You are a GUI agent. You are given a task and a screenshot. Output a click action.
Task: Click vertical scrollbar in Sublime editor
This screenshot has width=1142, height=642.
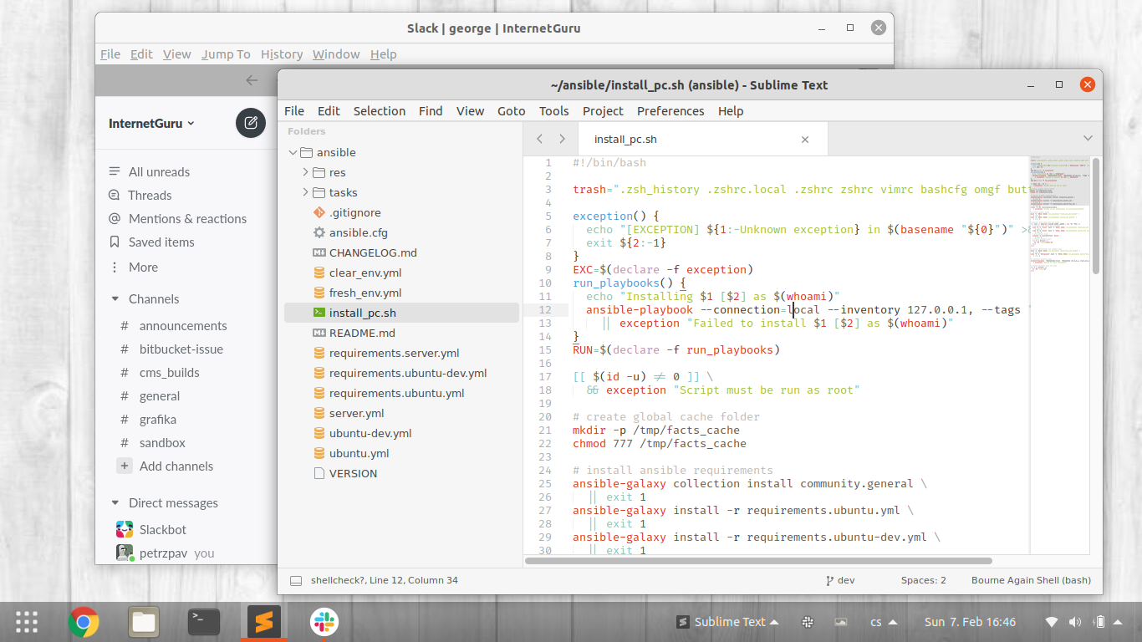click(1097, 216)
